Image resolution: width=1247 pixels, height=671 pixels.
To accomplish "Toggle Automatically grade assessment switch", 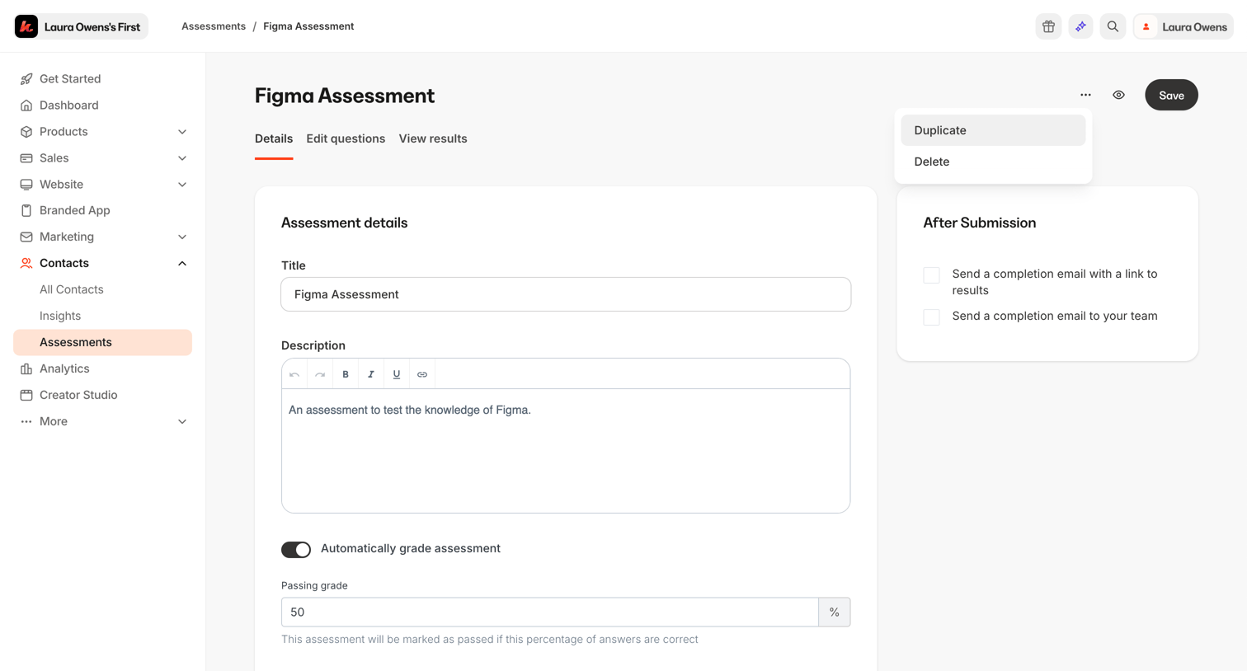I will (296, 550).
